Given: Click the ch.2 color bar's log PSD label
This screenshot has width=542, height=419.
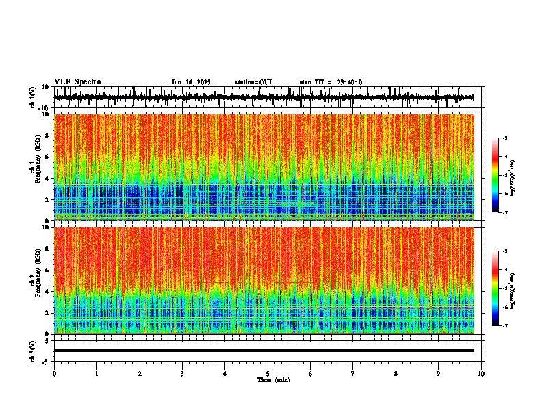Looking at the screenshot, I should coord(513,291).
